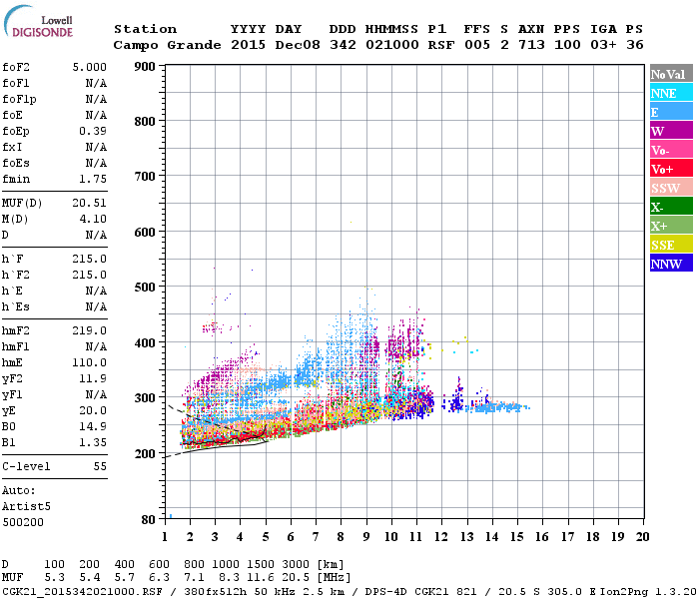The height and width of the screenshot is (599, 699).
Task: Click the 80 km label on height axis
Action: (x=149, y=520)
